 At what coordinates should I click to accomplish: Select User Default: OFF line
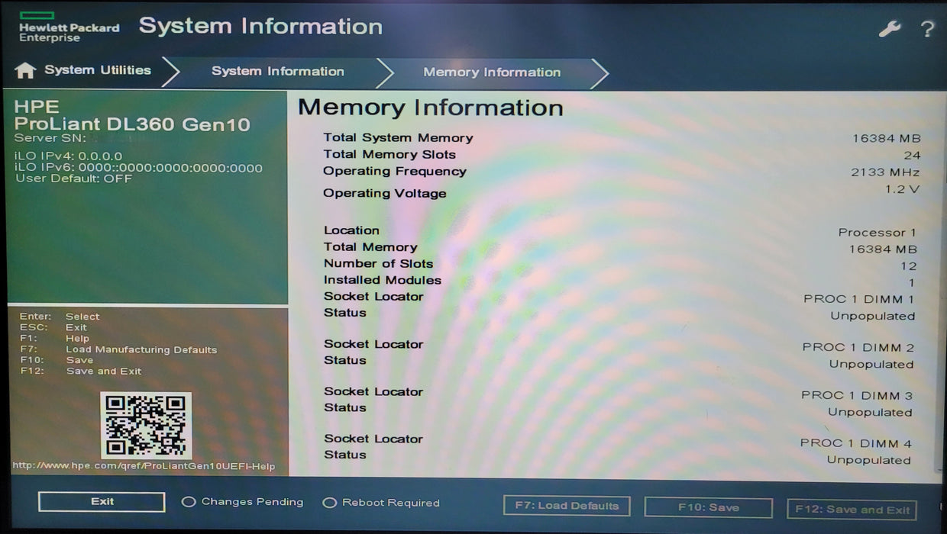pyautogui.click(x=74, y=179)
